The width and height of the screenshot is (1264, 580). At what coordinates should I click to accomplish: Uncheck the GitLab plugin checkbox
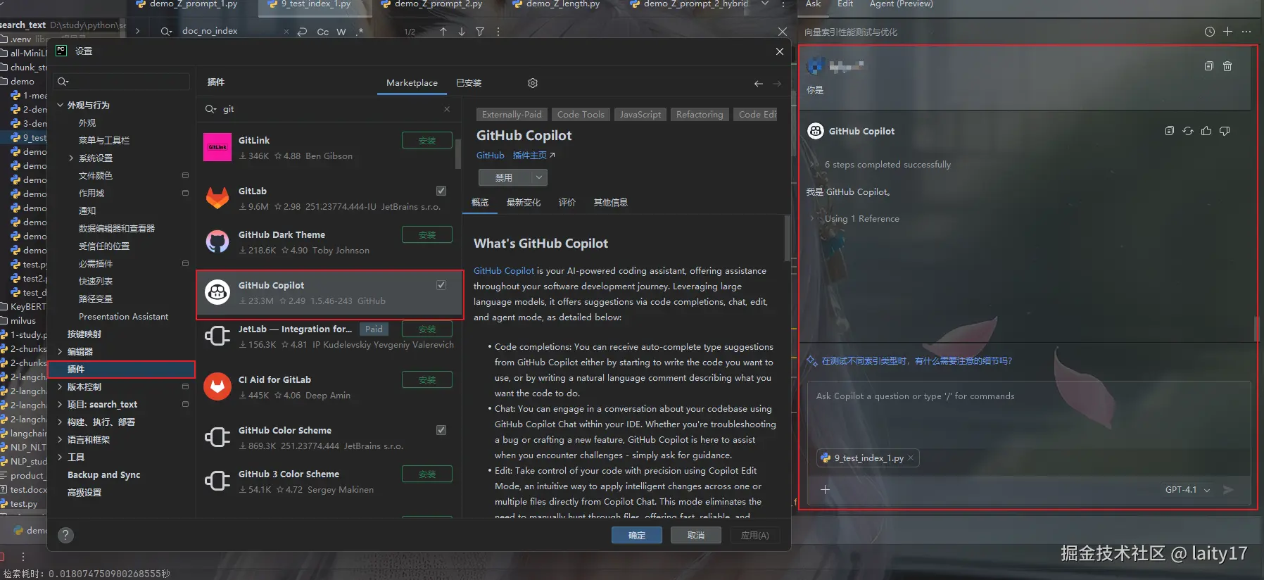click(x=441, y=191)
